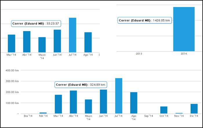The width and height of the screenshot is (203, 128).
Task: Click the Dic '14 bar in the distance chart
Action: click(194, 109)
